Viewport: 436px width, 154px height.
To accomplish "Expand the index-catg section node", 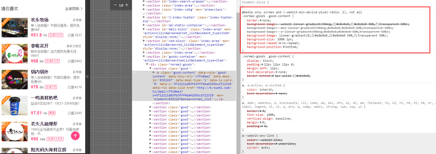I will 144,9.
